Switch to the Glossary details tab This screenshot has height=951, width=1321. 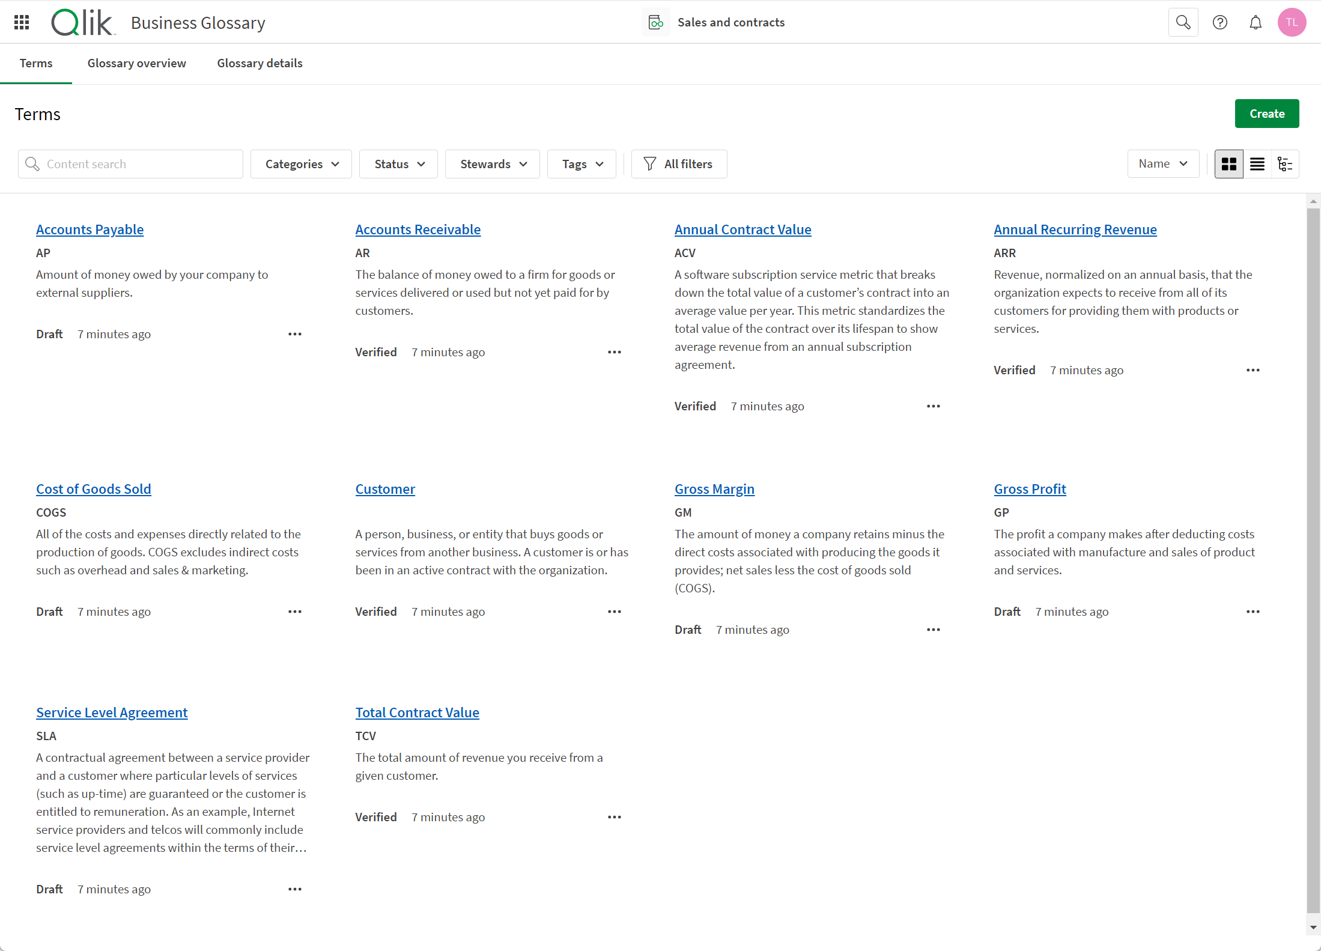tap(260, 62)
